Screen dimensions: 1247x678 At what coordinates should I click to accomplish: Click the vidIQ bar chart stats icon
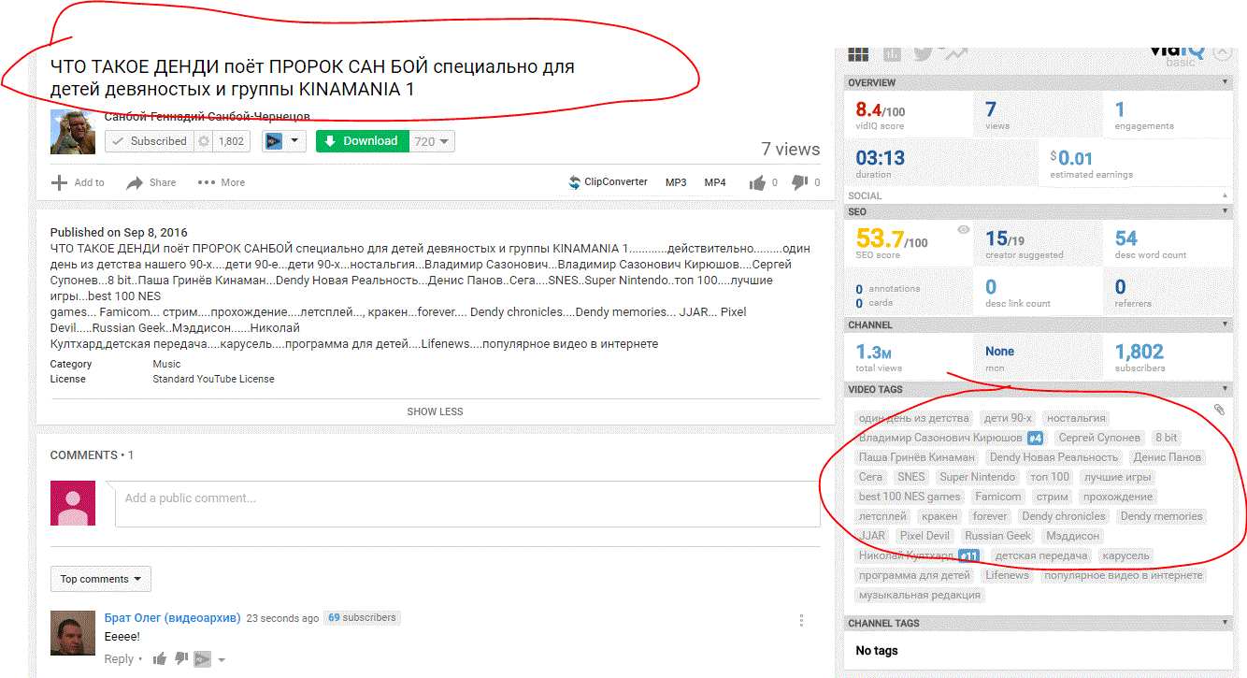(x=893, y=54)
